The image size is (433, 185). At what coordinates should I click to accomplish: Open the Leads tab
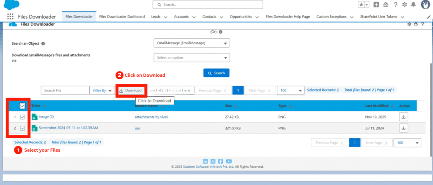point(156,16)
